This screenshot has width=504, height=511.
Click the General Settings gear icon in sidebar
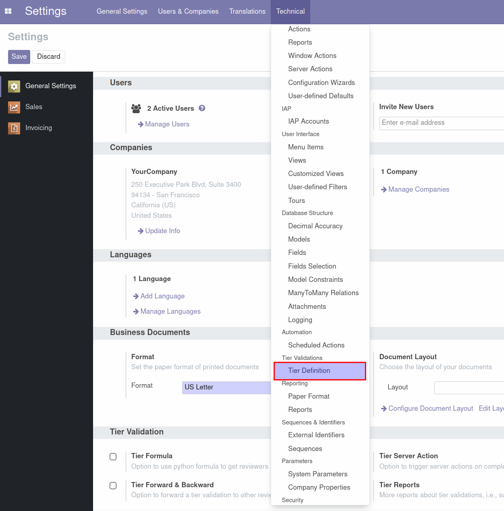(x=14, y=86)
